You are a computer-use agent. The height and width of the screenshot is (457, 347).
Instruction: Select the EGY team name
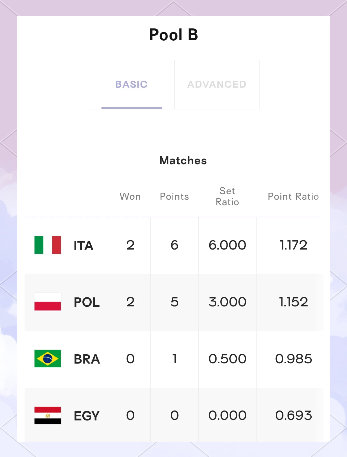coord(86,416)
